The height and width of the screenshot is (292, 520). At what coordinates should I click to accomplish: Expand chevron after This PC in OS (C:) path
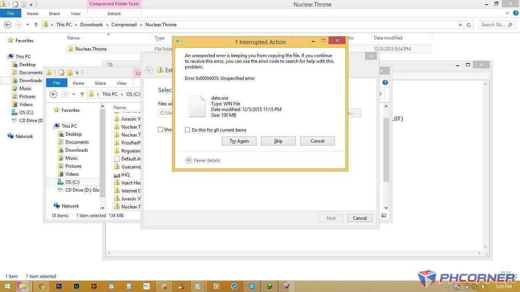tap(122, 94)
